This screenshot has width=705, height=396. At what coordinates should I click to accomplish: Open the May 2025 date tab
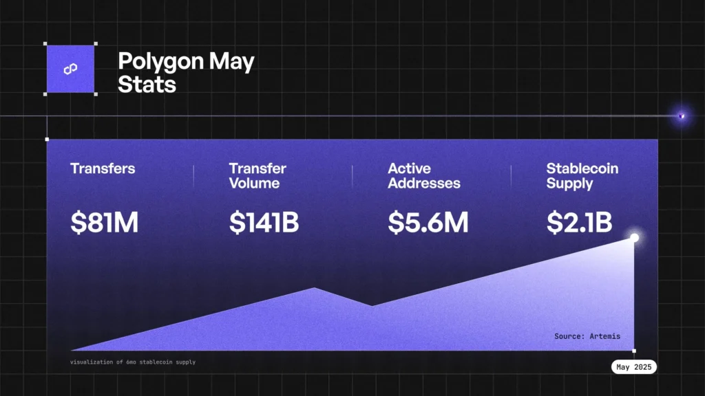click(633, 366)
